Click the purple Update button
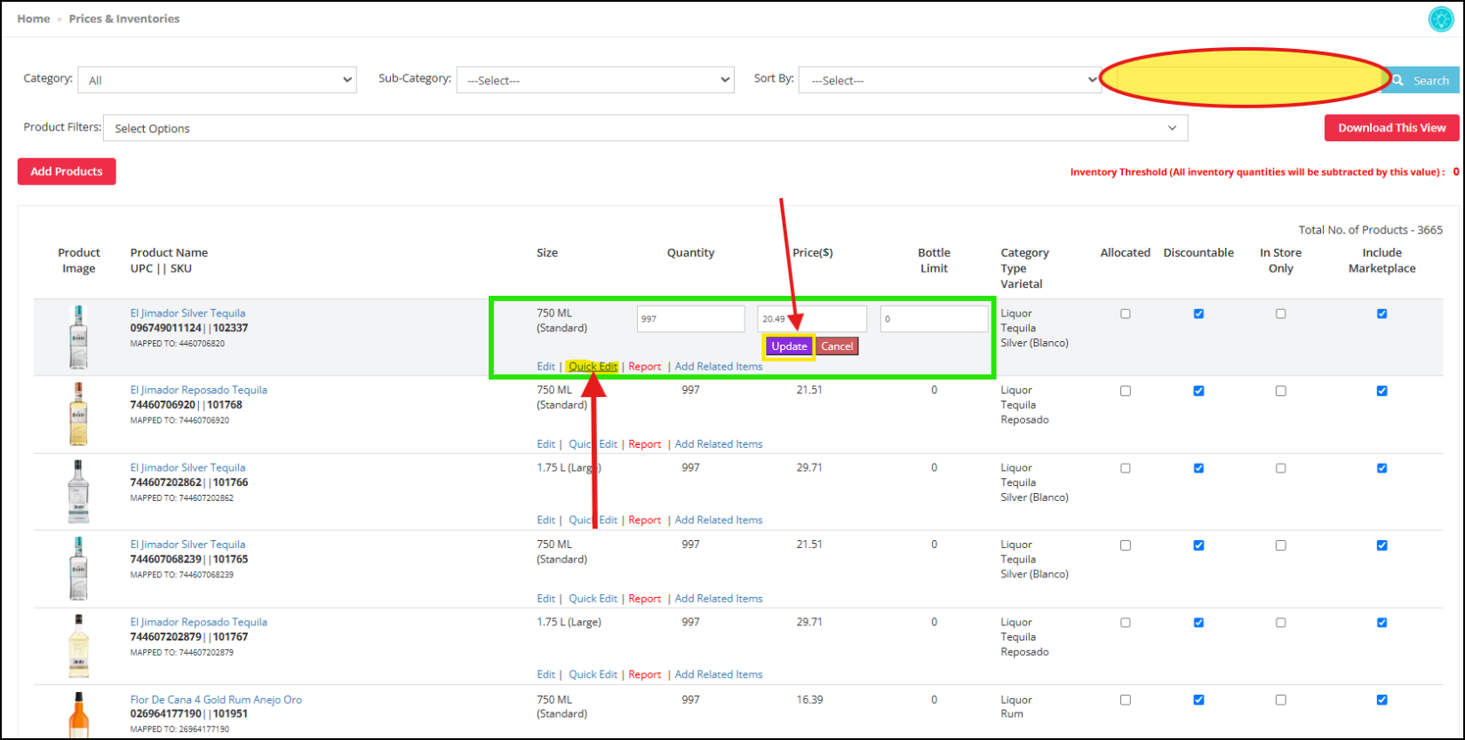Image resolution: width=1465 pixels, height=740 pixels. (789, 346)
